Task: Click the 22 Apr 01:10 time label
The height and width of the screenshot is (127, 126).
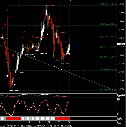Action: click(x=26, y=126)
